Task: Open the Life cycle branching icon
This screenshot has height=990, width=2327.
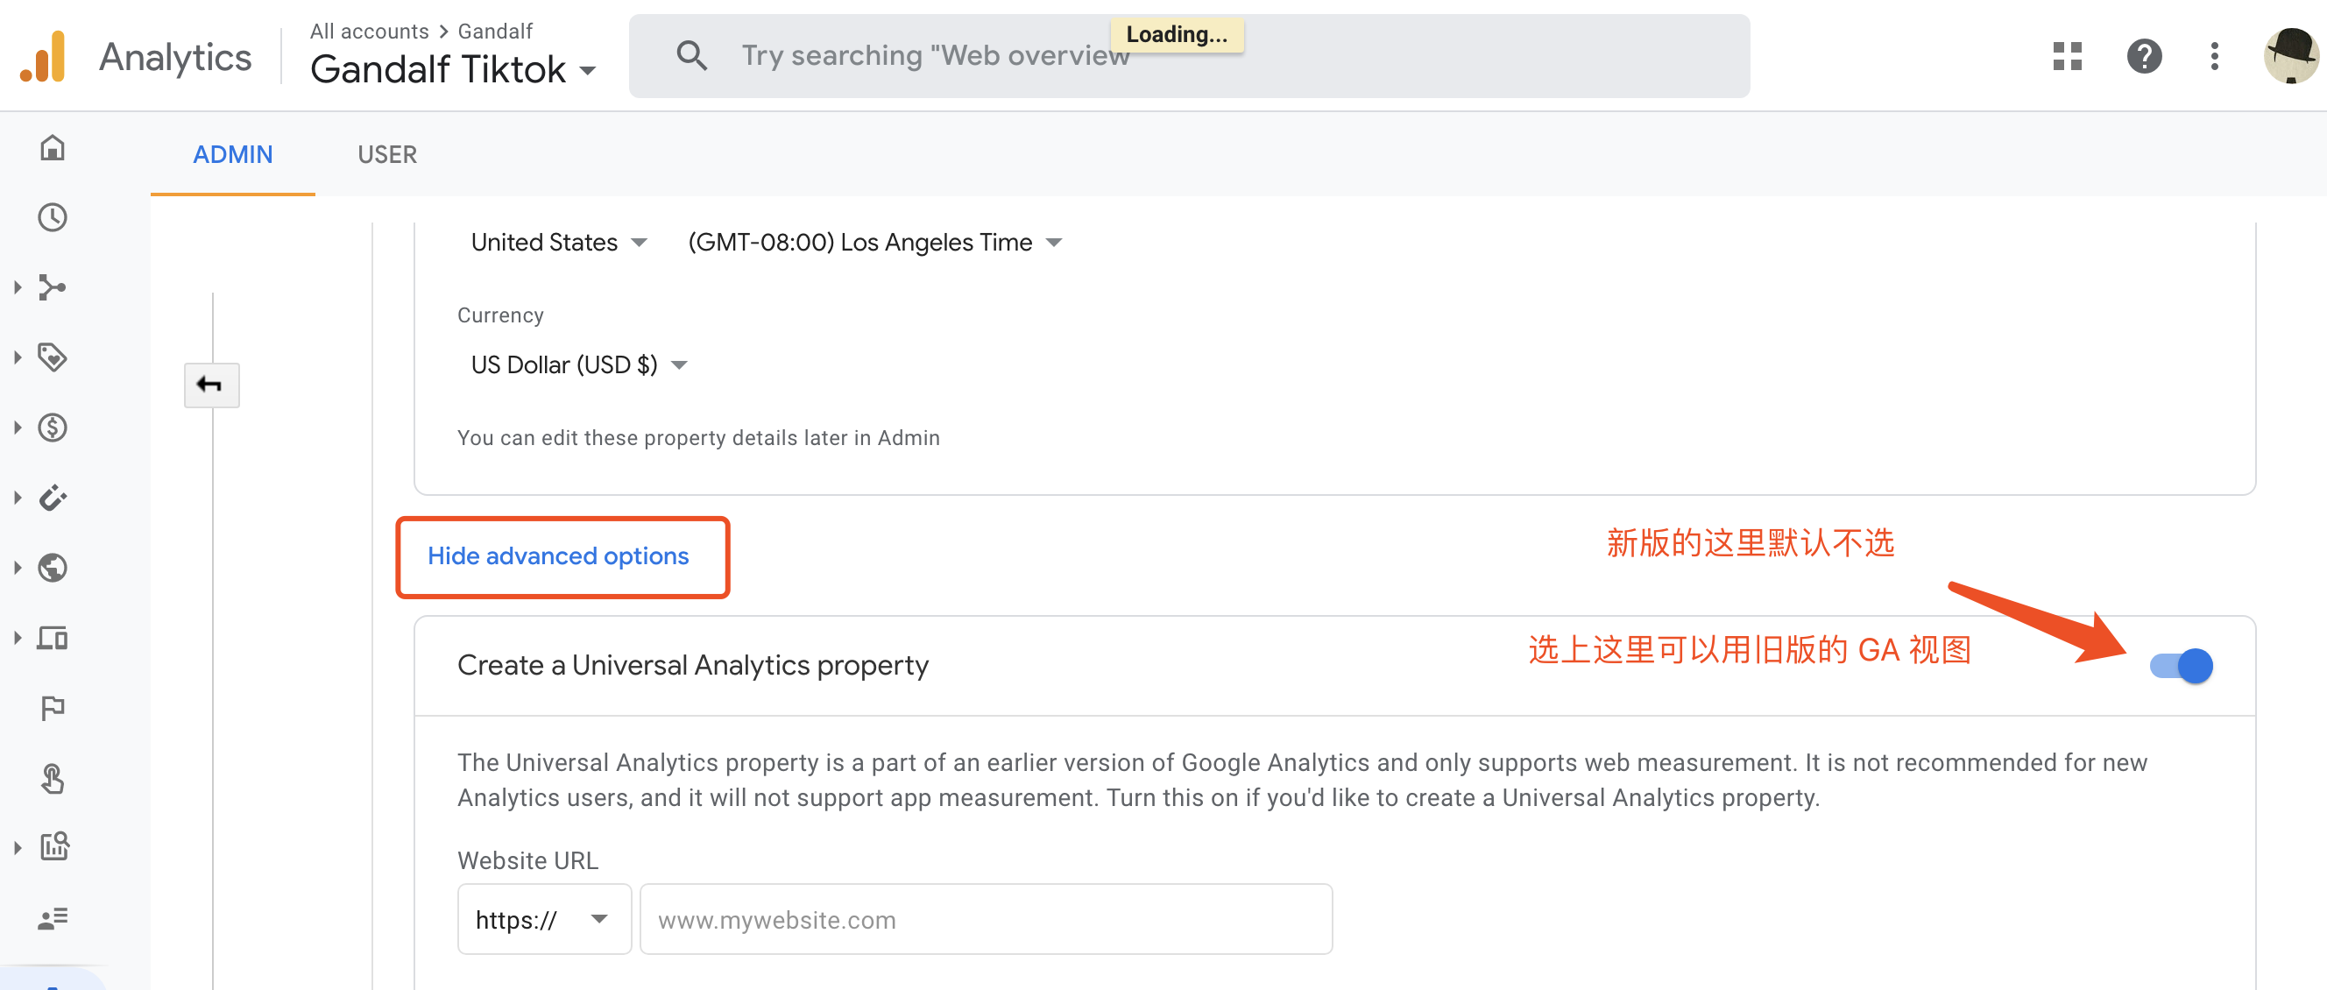Action: [x=53, y=287]
